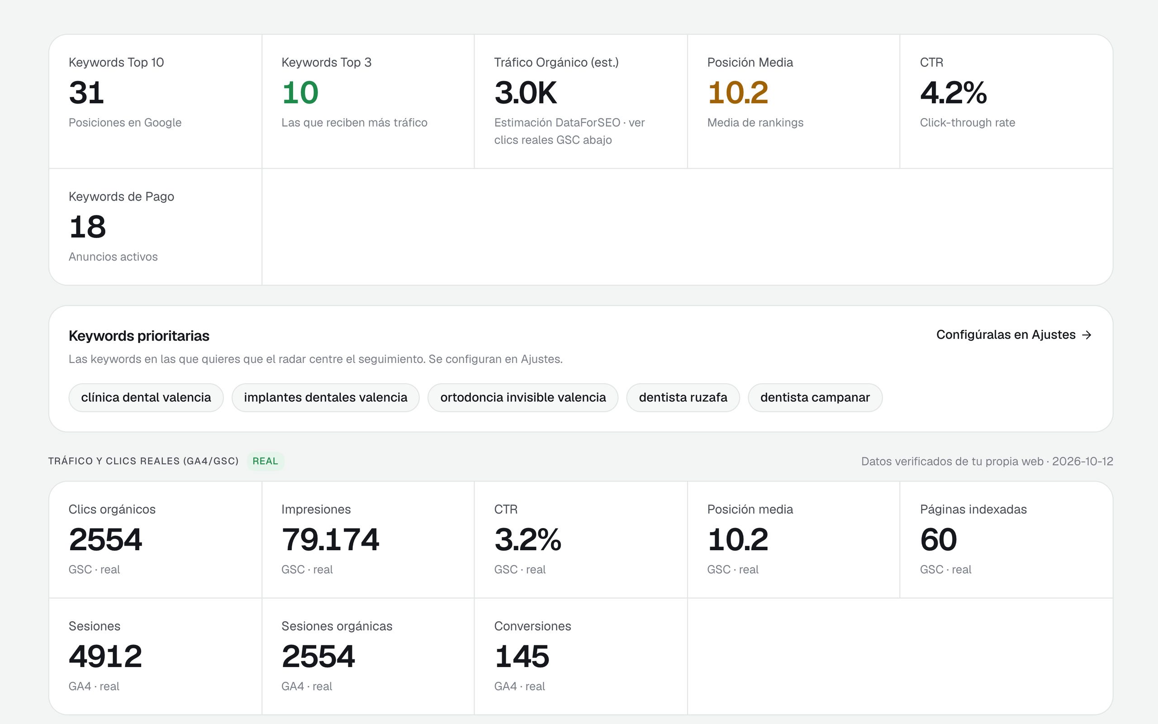Click the 'Posiciones en Google' caption

125,123
